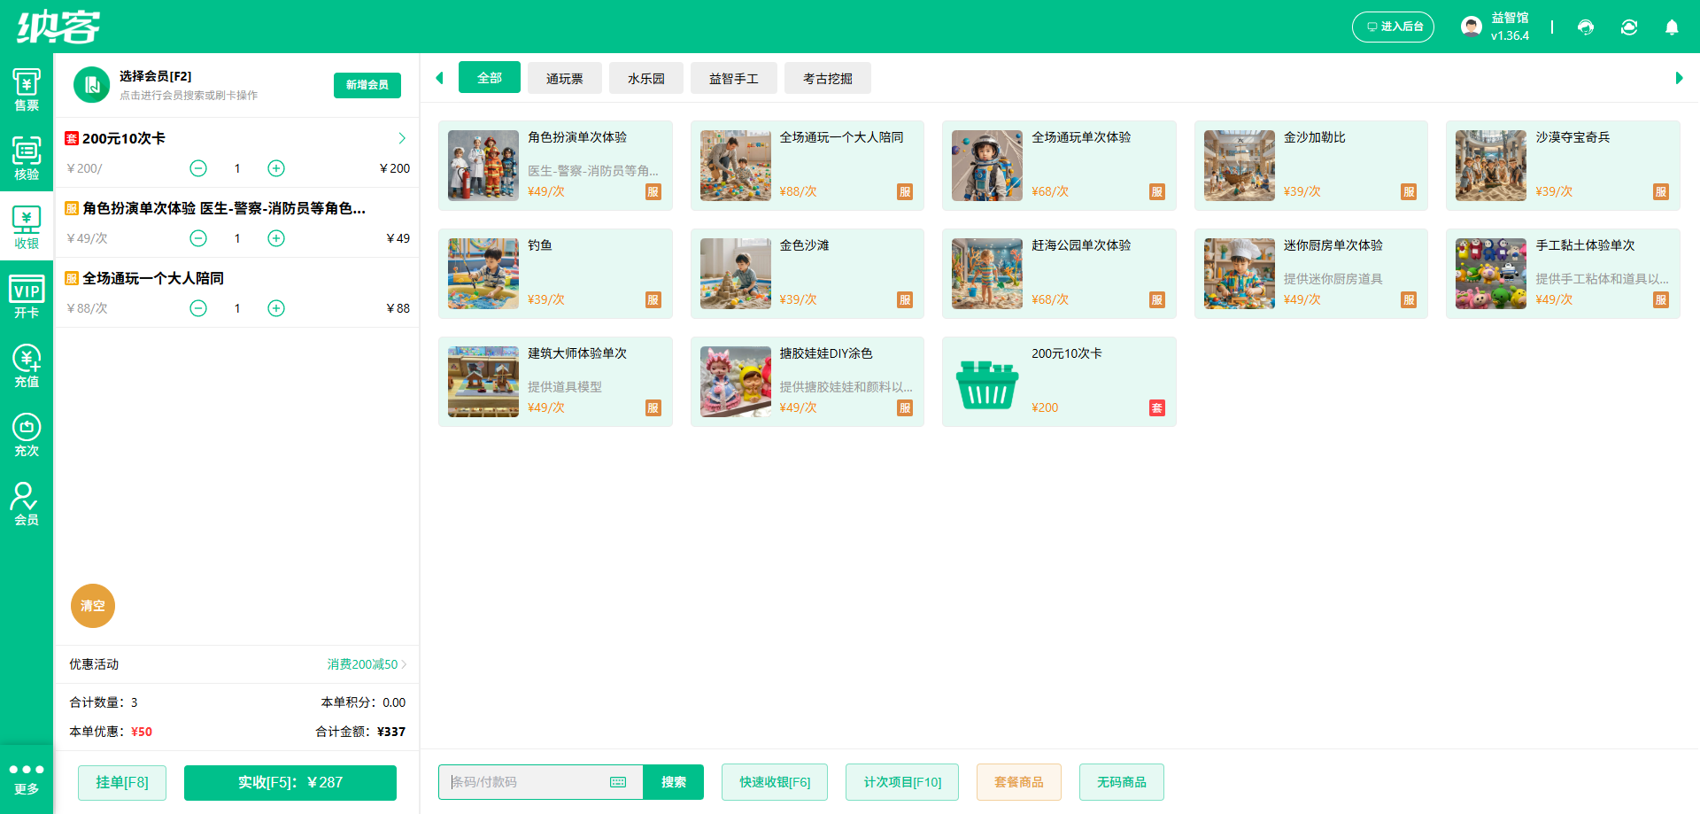Open the 售票 ticket sales sidebar icon
This screenshot has height=814, width=1700.
pyautogui.click(x=27, y=89)
